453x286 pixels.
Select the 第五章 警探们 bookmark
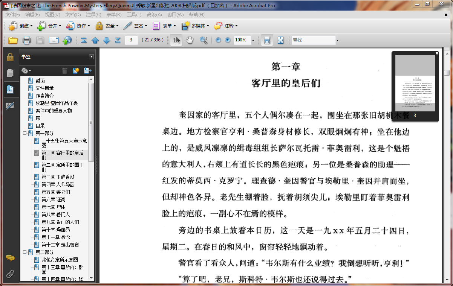(56, 192)
